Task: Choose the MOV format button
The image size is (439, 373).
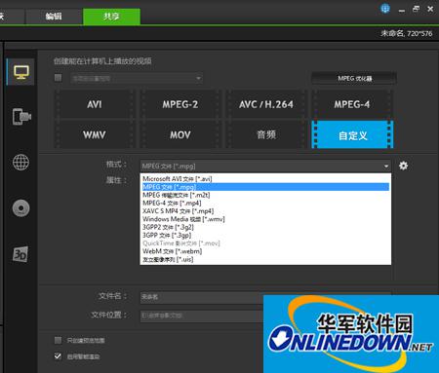Action: (x=180, y=134)
